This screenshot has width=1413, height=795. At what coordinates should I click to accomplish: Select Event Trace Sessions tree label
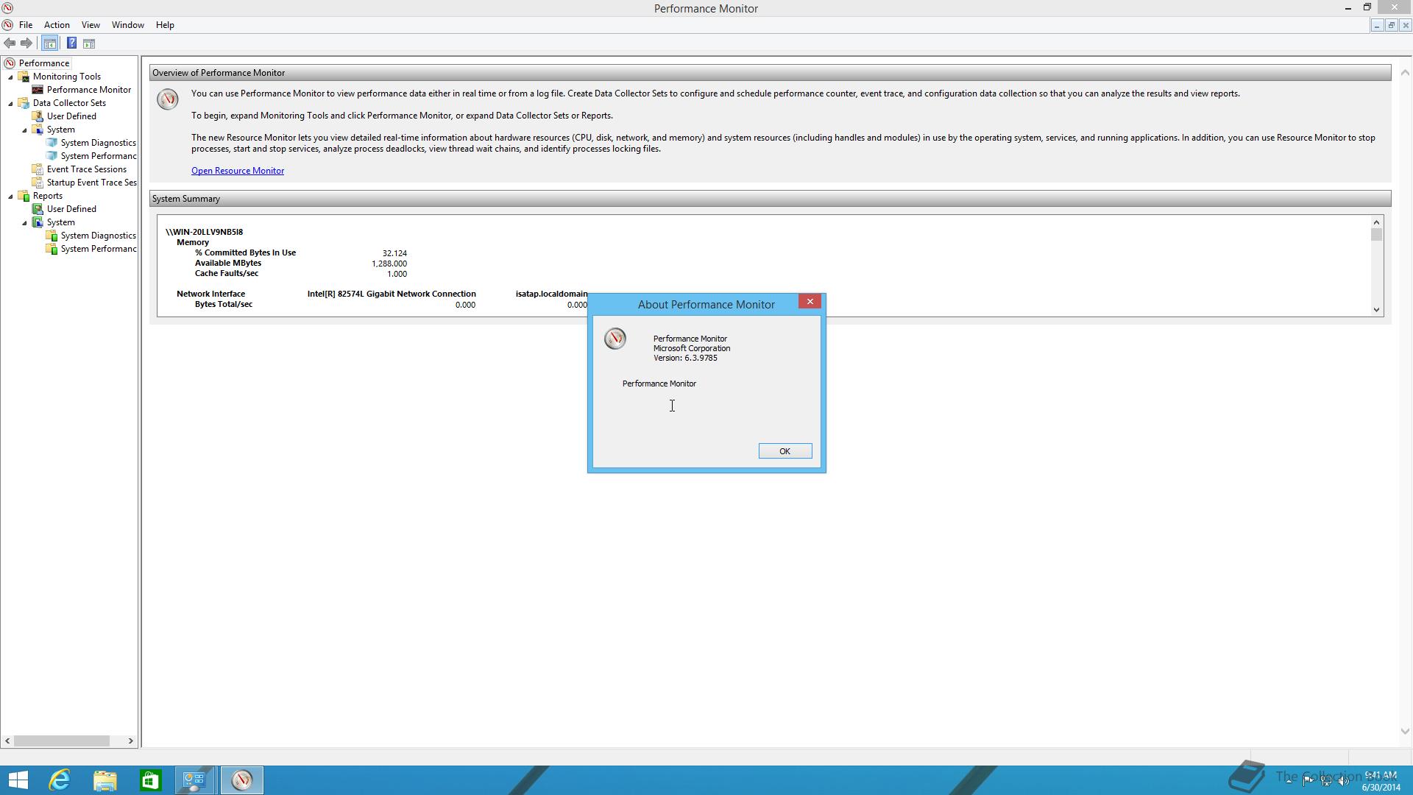[x=87, y=169]
